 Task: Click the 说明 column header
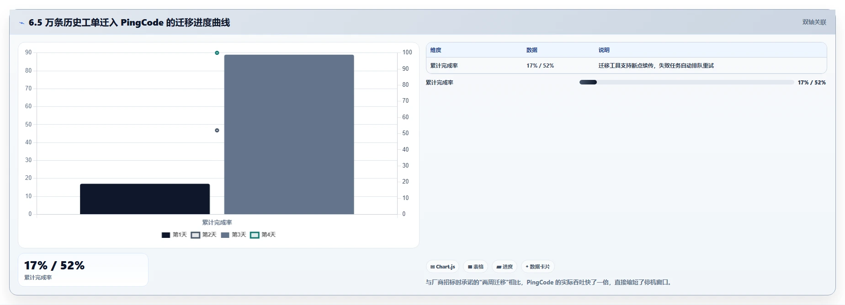[x=604, y=50]
